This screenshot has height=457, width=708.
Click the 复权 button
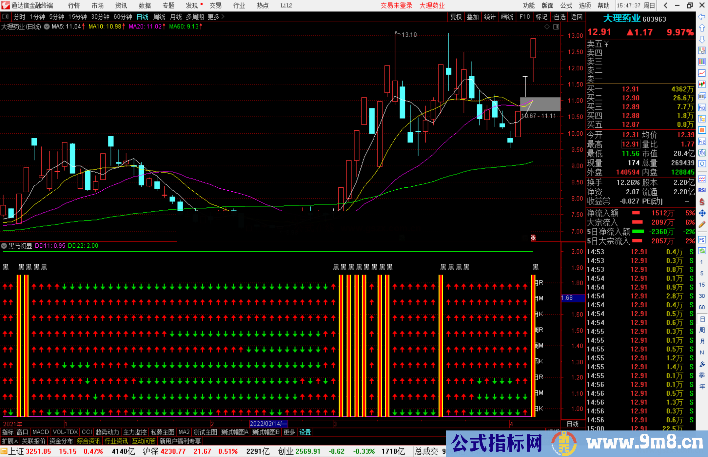[456, 17]
